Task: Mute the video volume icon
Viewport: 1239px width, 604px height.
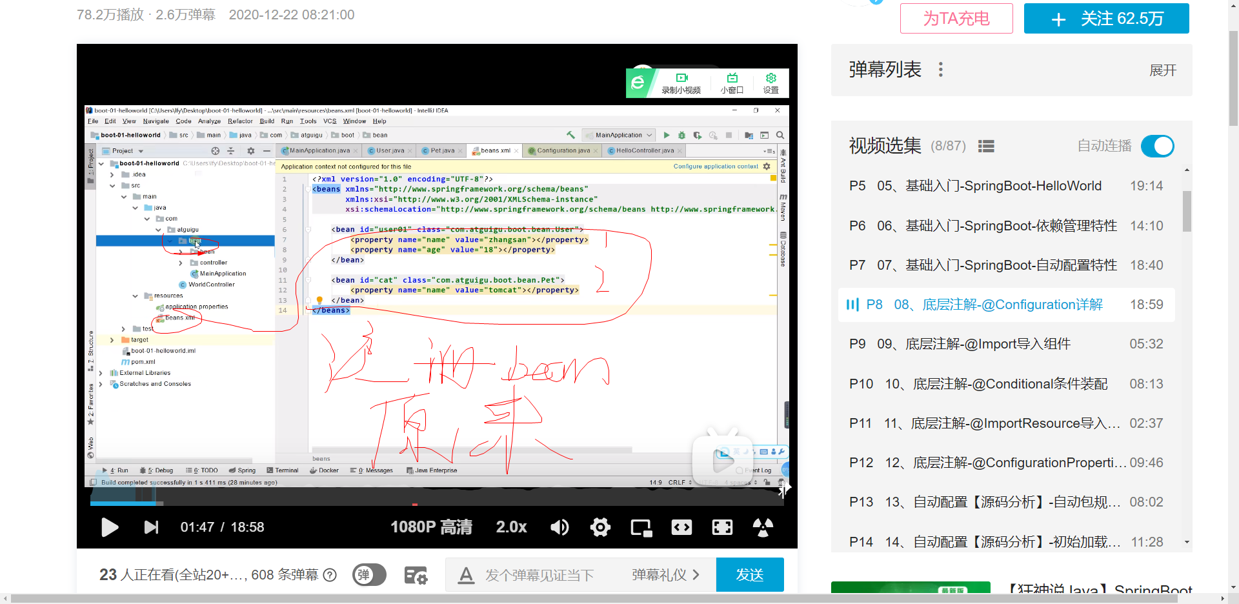Action: pyautogui.click(x=559, y=527)
